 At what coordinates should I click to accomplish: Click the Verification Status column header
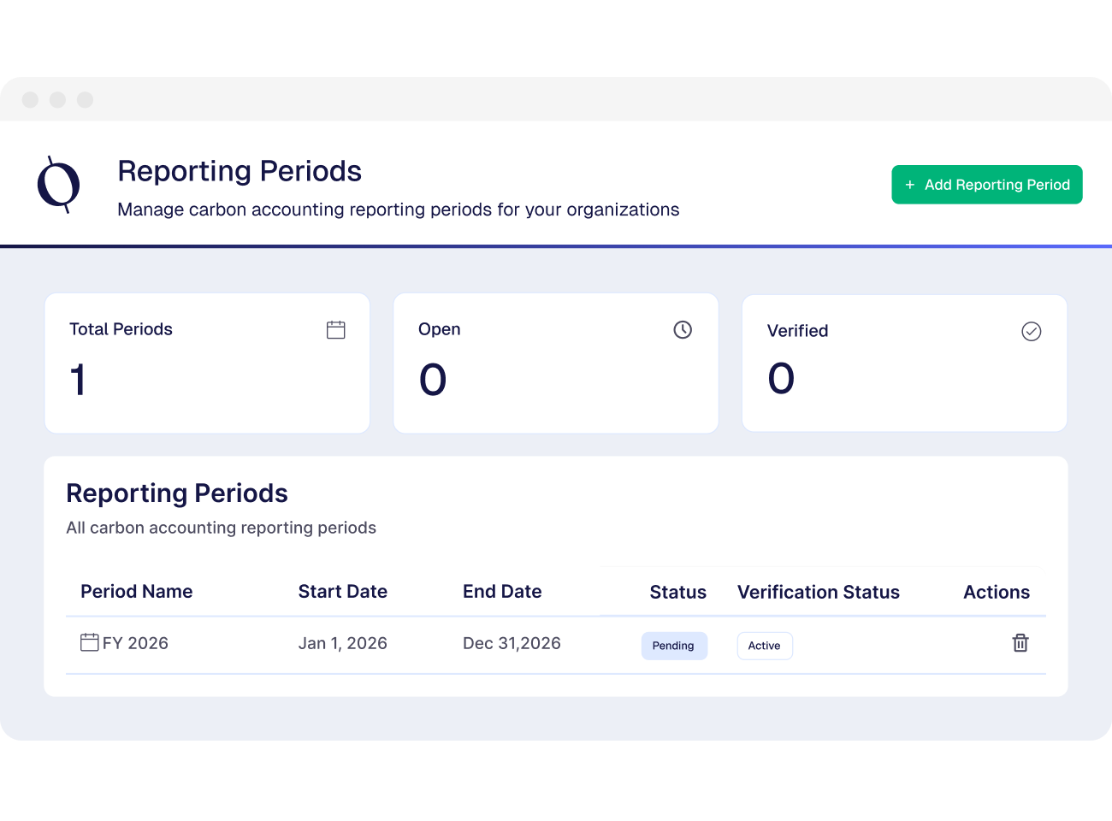point(819,593)
